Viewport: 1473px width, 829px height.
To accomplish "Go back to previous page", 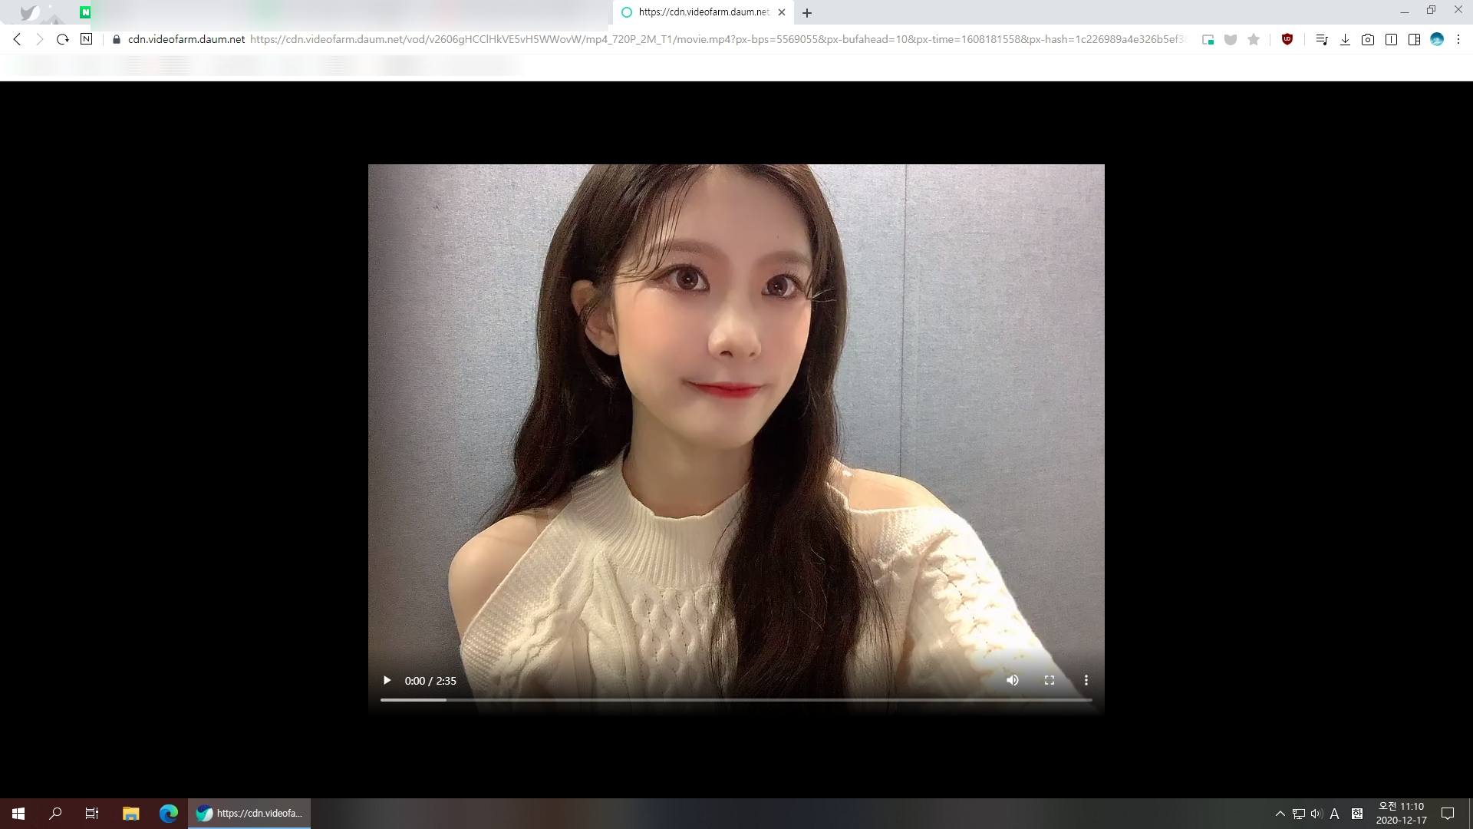I will [17, 39].
